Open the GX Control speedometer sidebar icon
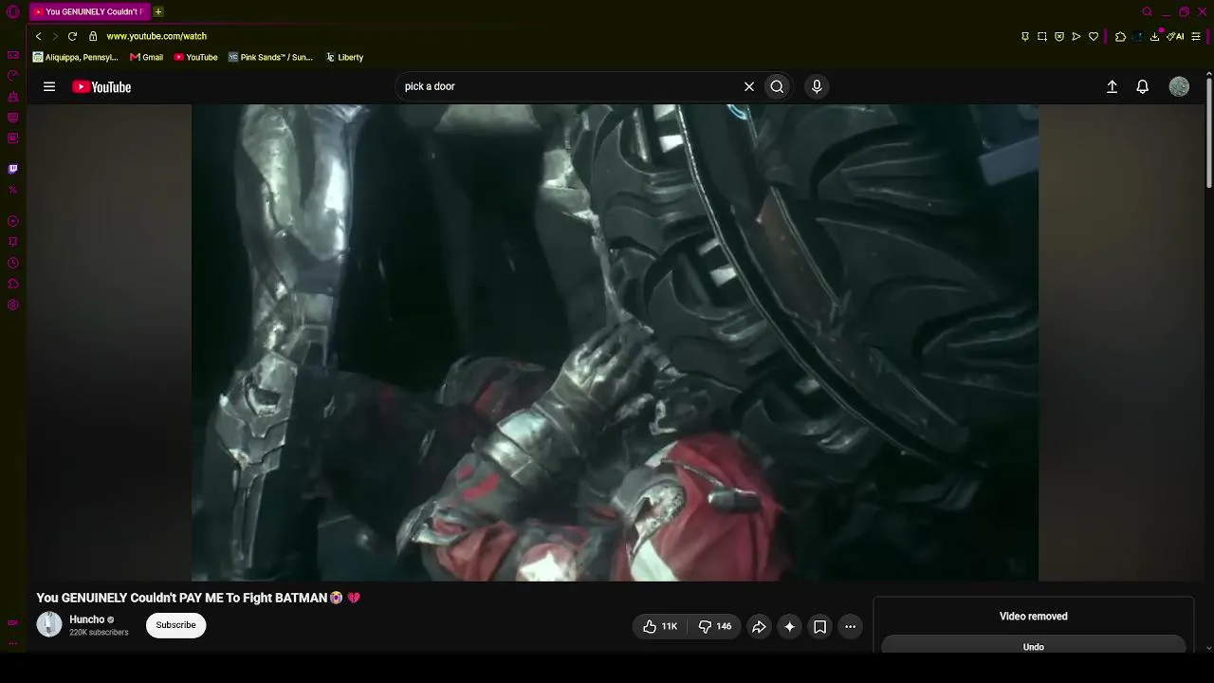 (12, 76)
